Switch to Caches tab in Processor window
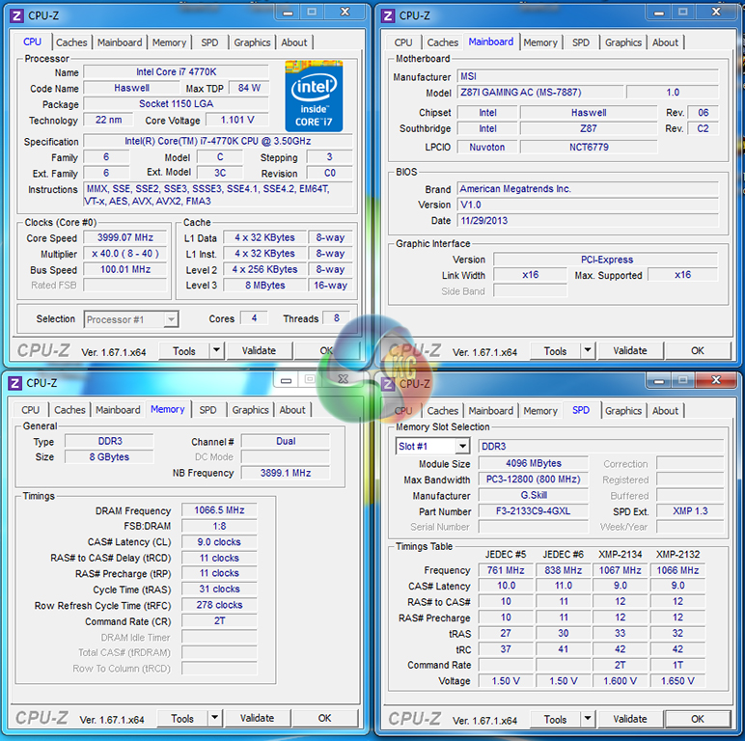Screen dimensions: 745x741 pyautogui.click(x=71, y=42)
